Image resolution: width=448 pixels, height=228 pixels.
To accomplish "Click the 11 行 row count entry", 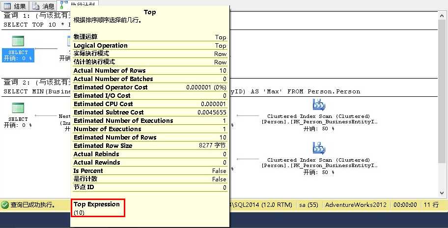I will (431, 204).
